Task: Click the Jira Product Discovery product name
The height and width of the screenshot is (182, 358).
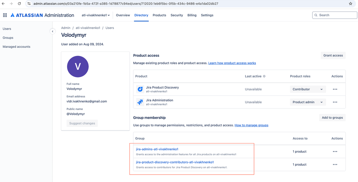Action: [162, 87]
